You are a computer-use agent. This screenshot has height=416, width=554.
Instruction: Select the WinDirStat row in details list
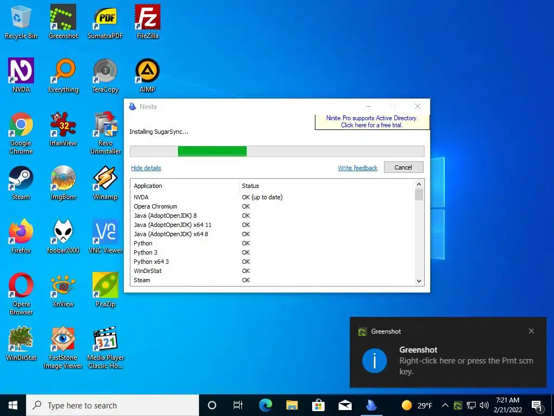pyautogui.click(x=273, y=271)
